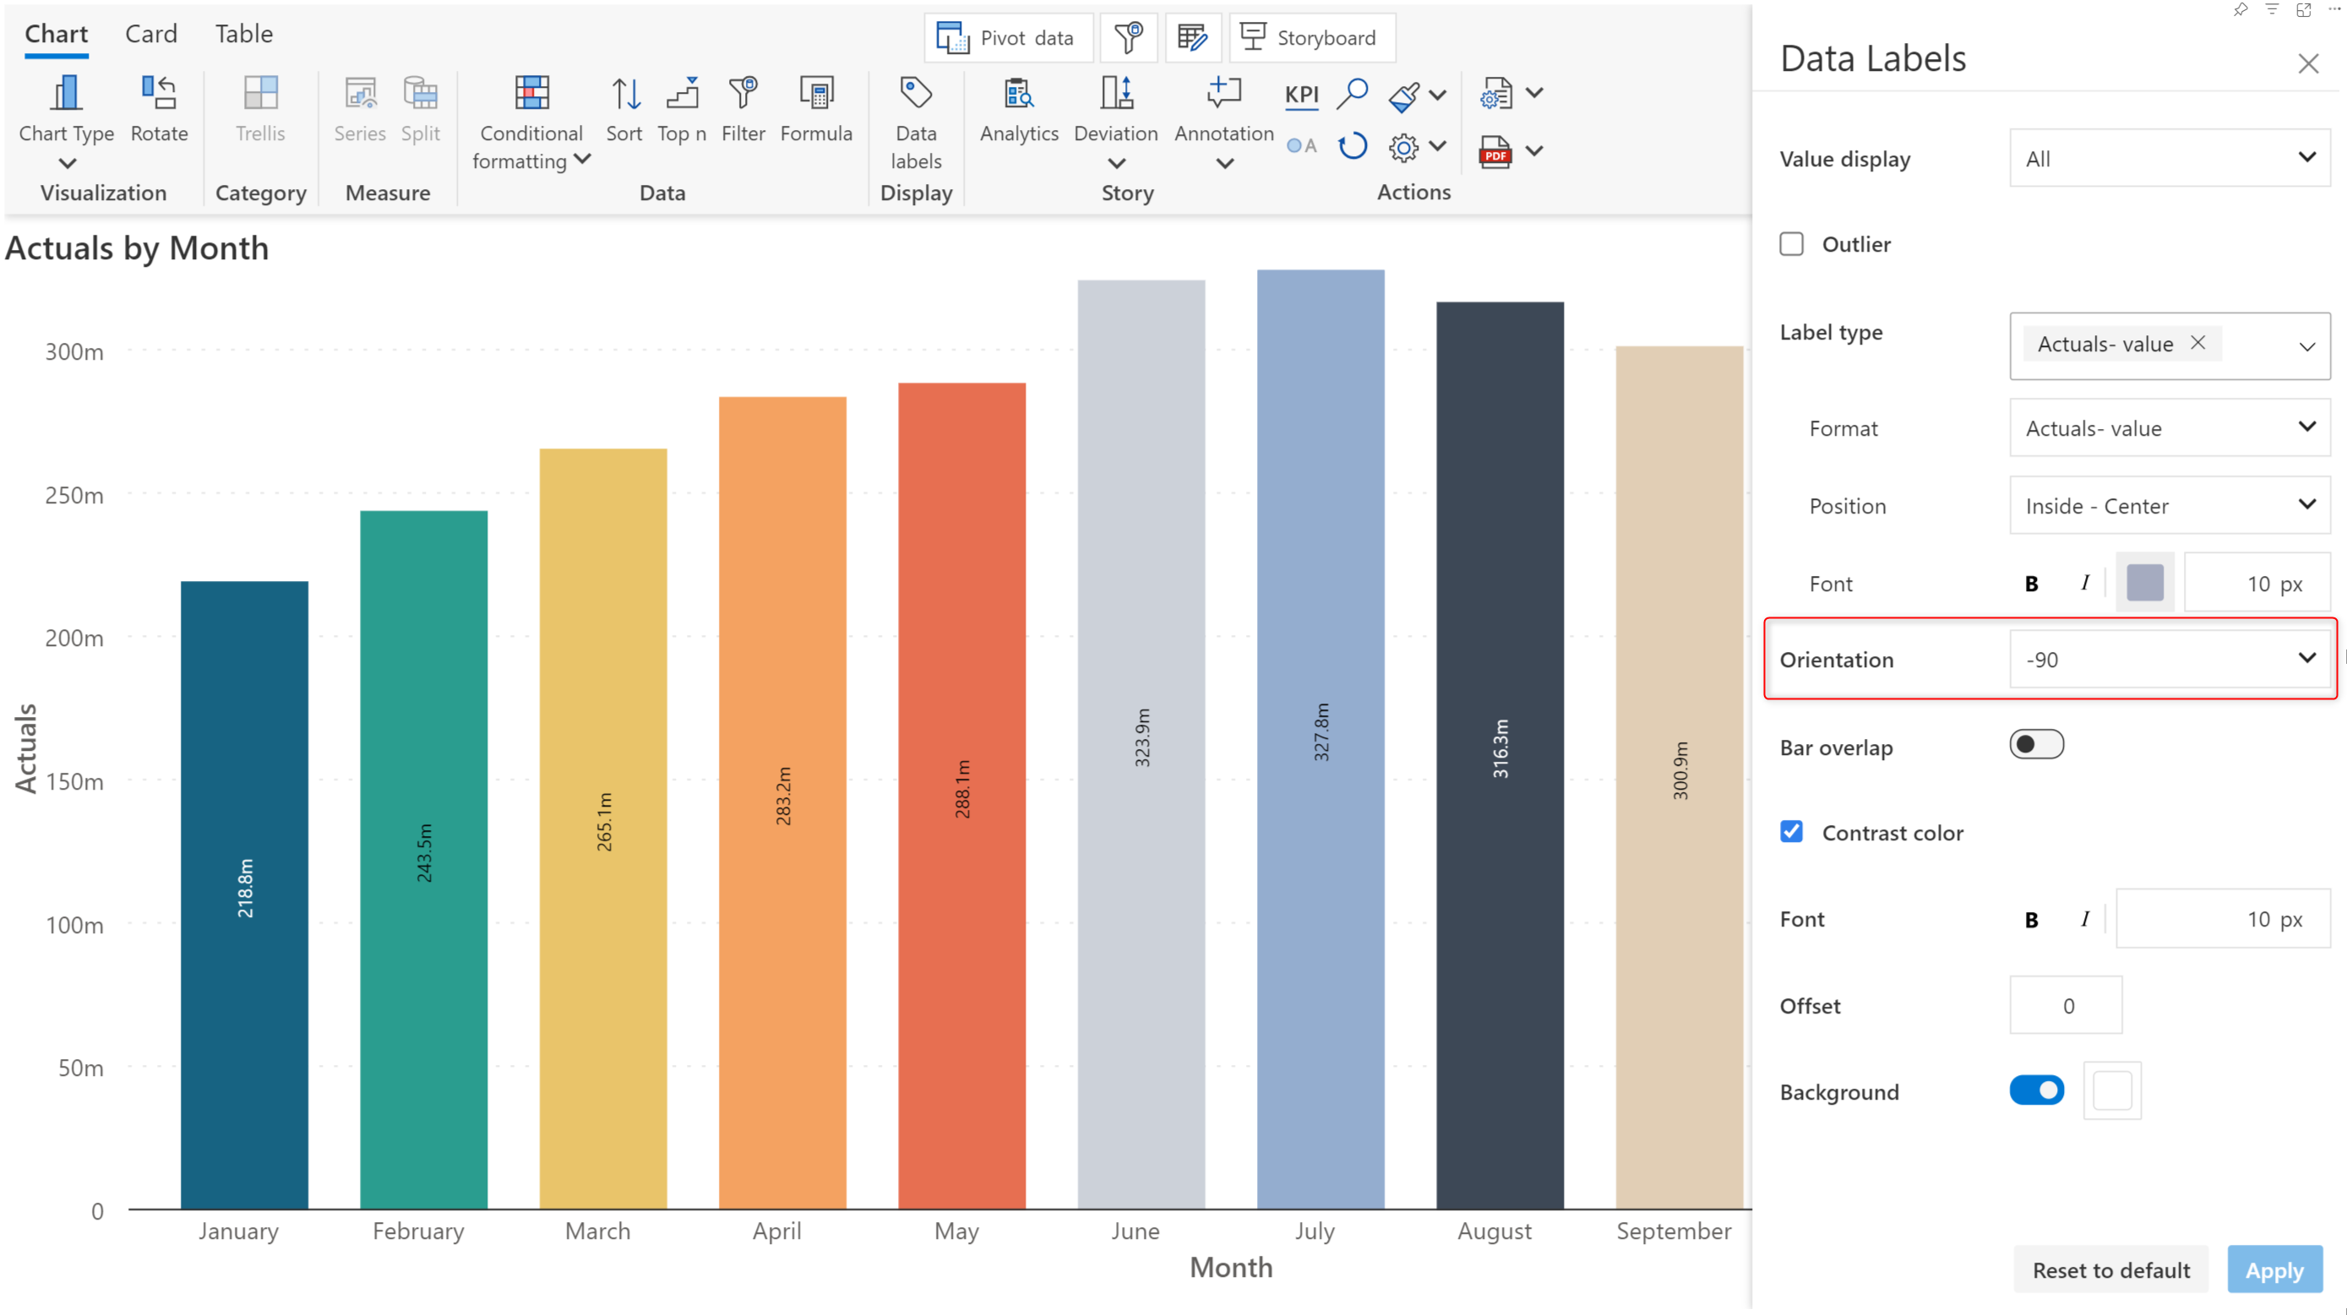
Task: Click the Pivot data button
Action: pos(1008,37)
